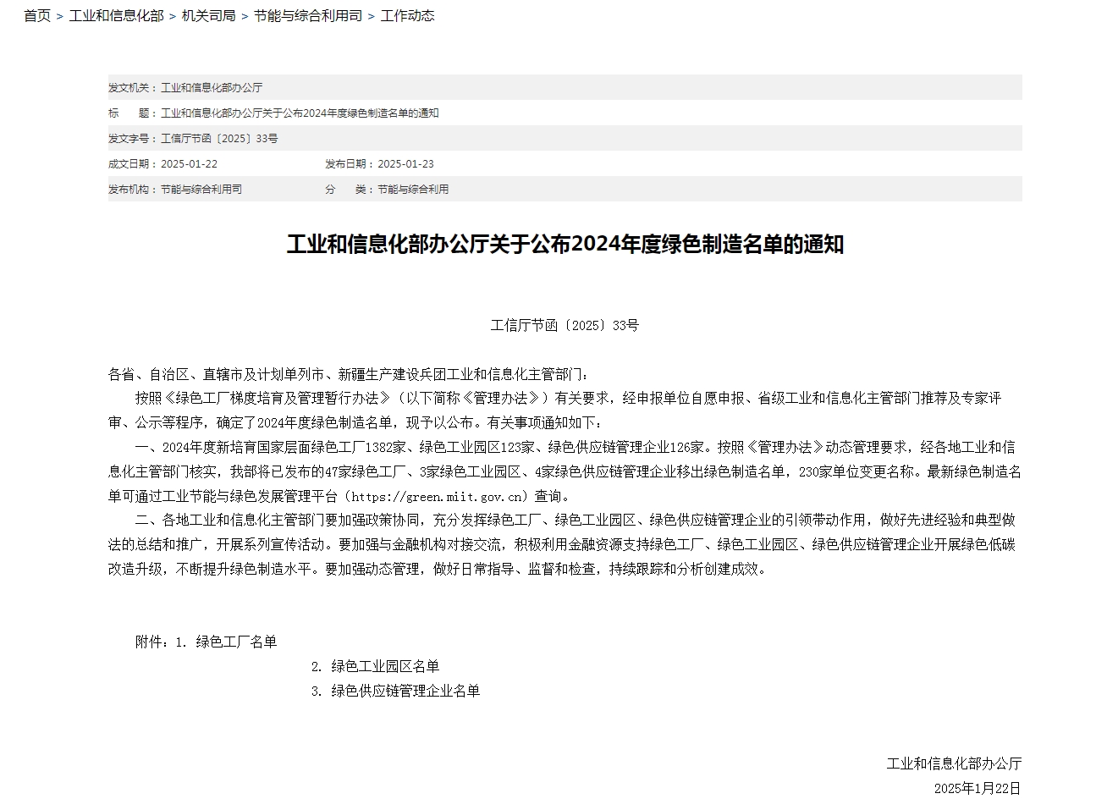This screenshot has width=1107, height=799.
Task: Go to 机关司局 in the breadcrumb
Action: coord(208,16)
